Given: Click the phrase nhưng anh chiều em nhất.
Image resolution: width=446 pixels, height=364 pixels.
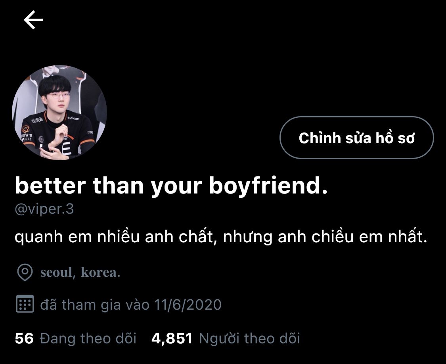Looking at the screenshot, I should pyautogui.click(x=325, y=236).
